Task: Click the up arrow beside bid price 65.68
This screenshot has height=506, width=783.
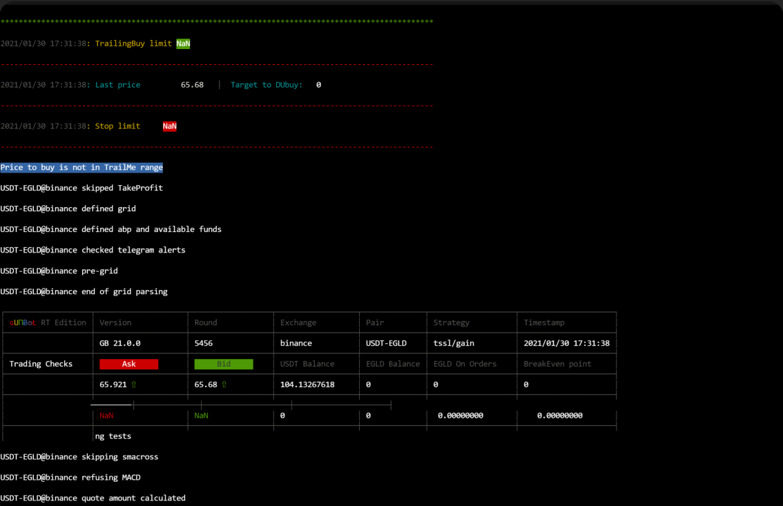Action: pos(224,385)
